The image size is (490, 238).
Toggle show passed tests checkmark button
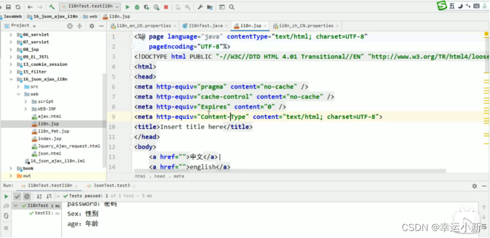click(17, 197)
